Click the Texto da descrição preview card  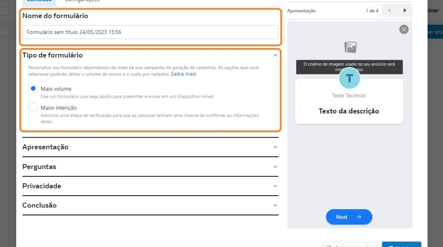point(349,111)
